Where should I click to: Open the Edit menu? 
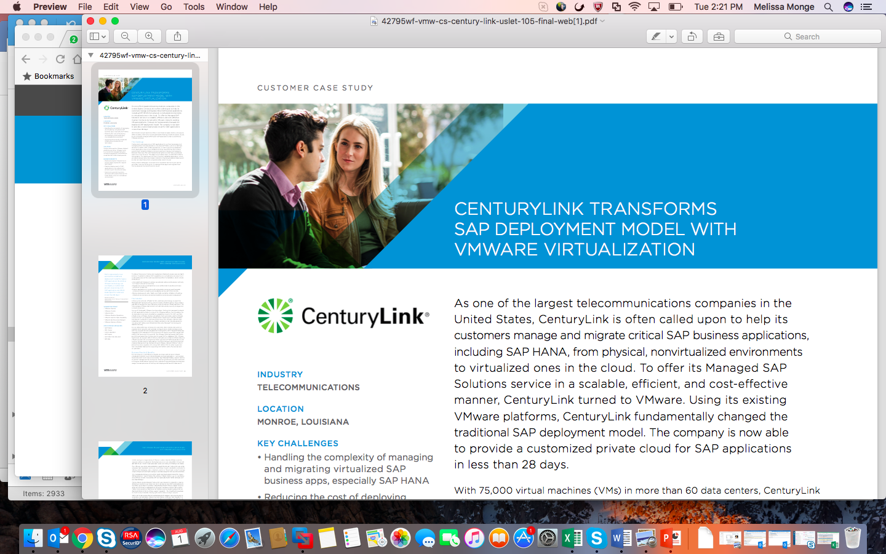(x=111, y=7)
